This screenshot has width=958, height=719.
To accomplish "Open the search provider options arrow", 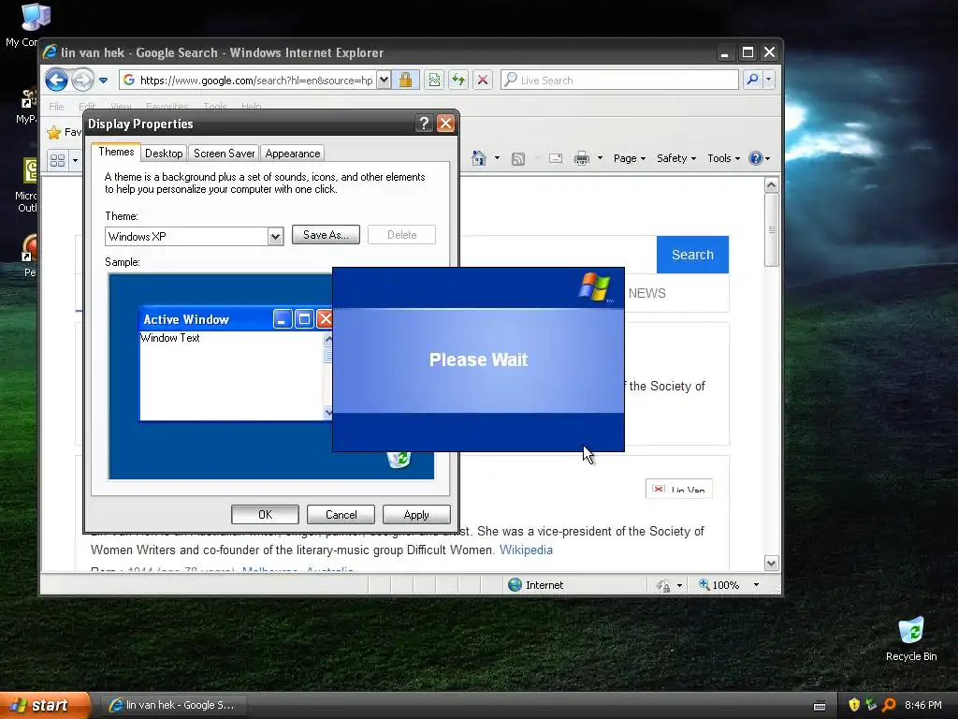I will [x=769, y=80].
